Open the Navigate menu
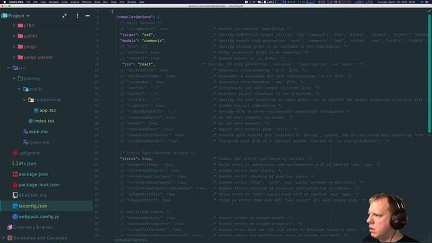Screen dimensions: 432x243 [x=53, y=1]
